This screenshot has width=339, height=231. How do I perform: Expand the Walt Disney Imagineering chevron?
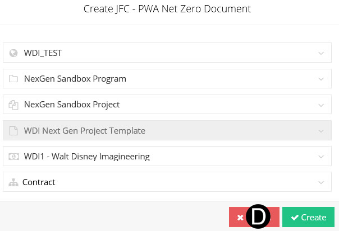[x=321, y=157]
